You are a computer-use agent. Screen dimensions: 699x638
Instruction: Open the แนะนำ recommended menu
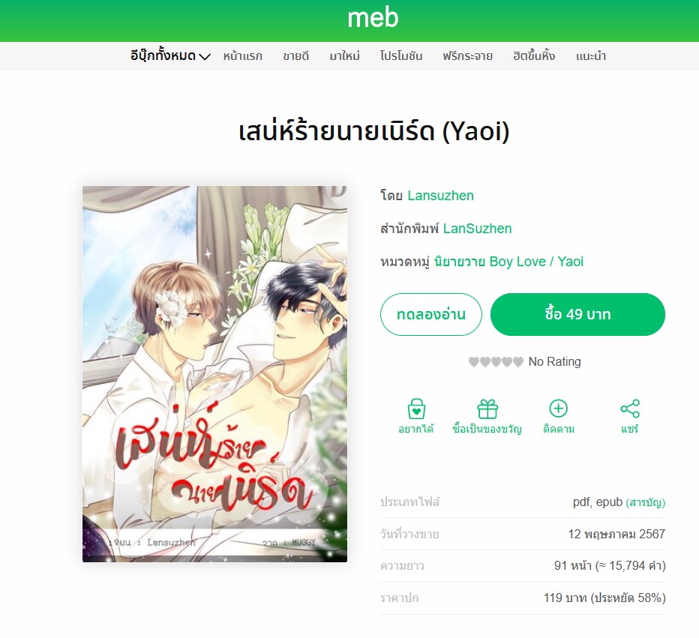[591, 56]
